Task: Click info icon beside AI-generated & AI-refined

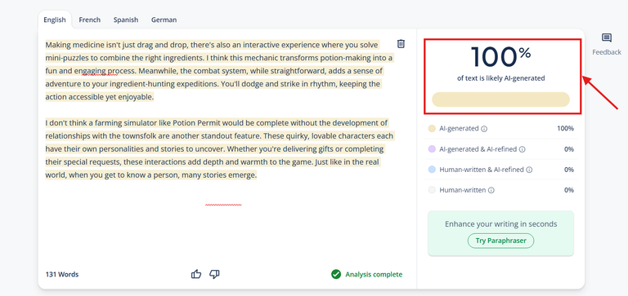Action: [522, 149]
